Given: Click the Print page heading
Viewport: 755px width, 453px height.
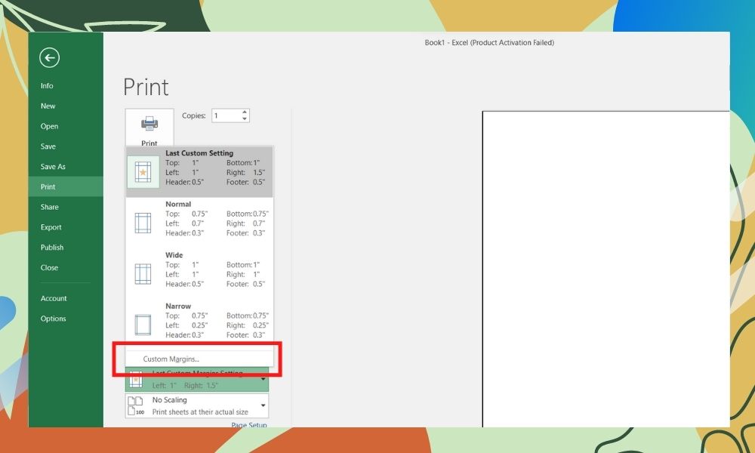Looking at the screenshot, I should pyautogui.click(x=146, y=87).
